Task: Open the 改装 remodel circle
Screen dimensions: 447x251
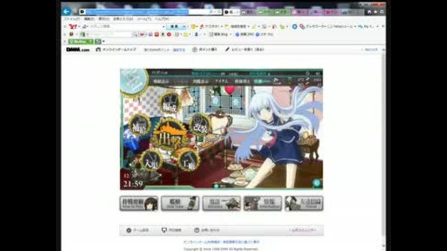Action: point(200,125)
